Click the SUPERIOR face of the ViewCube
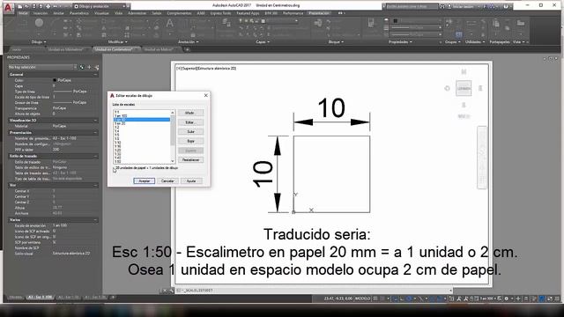 pyautogui.click(x=464, y=88)
